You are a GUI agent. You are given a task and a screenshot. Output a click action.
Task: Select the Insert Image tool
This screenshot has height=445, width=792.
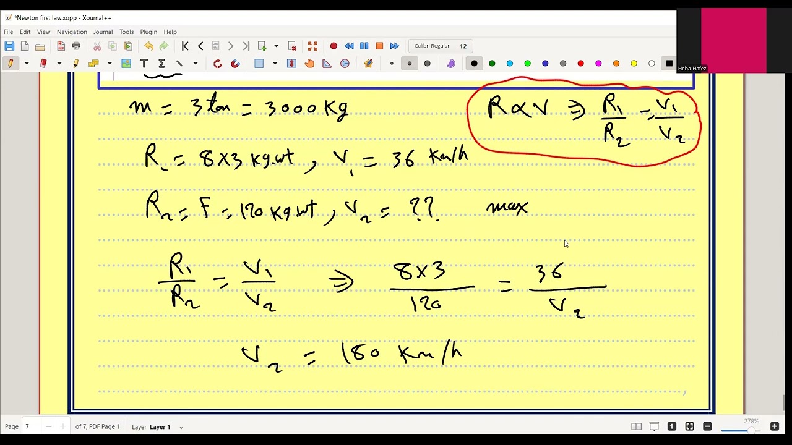pyautogui.click(x=126, y=63)
